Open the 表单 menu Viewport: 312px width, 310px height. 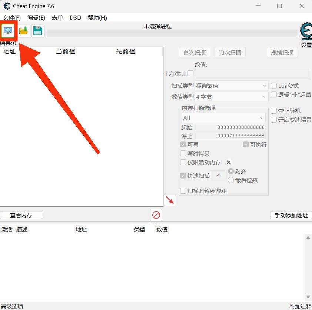pyautogui.click(x=57, y=18)
